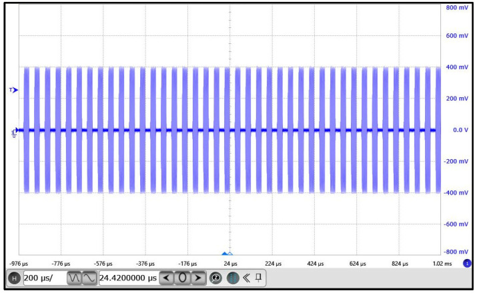
Task: Click the 400 mV axis label
Action: pos(457,67)
